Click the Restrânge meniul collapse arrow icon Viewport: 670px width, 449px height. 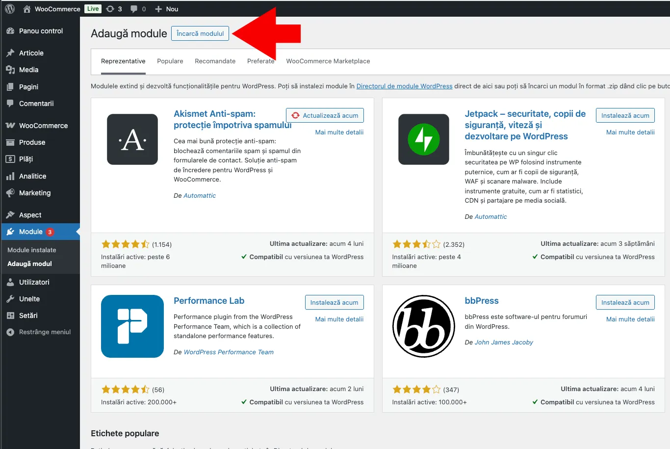(x=10, y=332)
